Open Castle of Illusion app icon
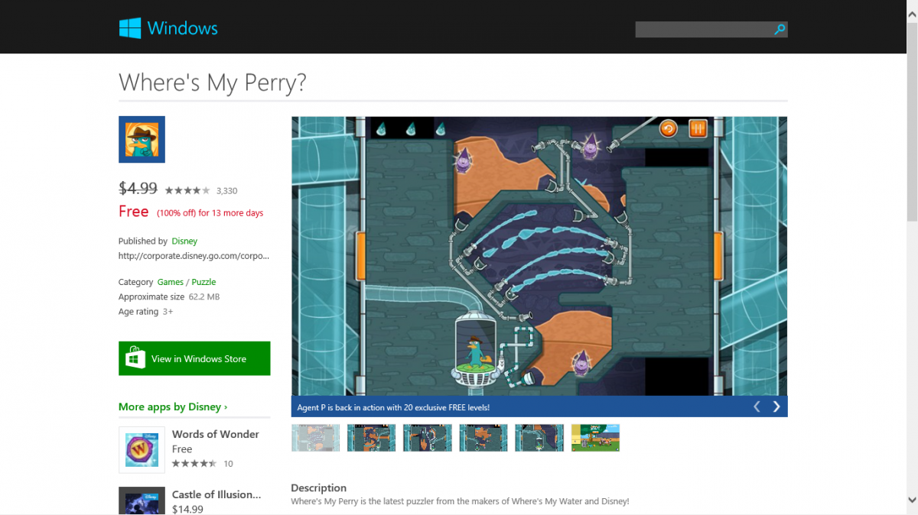 (142, 500)
